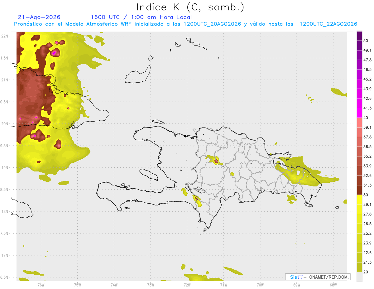The width and height of the screenshot is (374, 289).
Task: Click longitude label "74W"
Action: tap(114, 284)
